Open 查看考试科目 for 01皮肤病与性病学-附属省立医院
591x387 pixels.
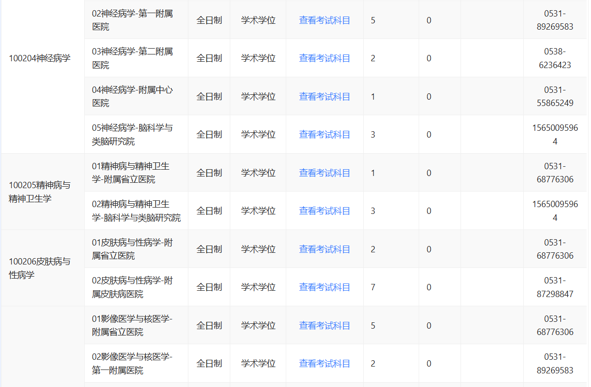click(x=324, y=249)
